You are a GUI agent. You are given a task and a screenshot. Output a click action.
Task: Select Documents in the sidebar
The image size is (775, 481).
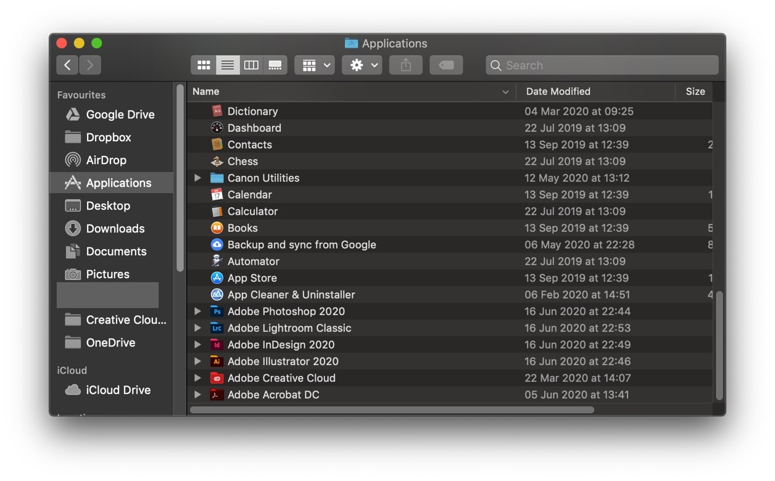[x=112, y=251]
